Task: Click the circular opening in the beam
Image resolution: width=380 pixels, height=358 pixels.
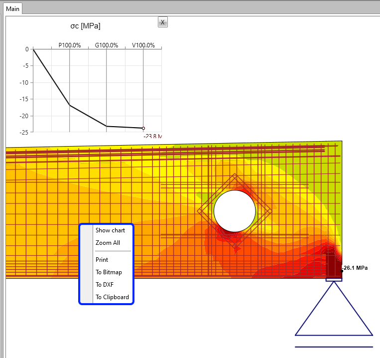Action: tap(235, 211)
